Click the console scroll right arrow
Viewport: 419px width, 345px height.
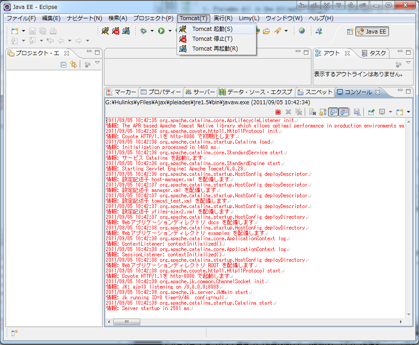401,322
